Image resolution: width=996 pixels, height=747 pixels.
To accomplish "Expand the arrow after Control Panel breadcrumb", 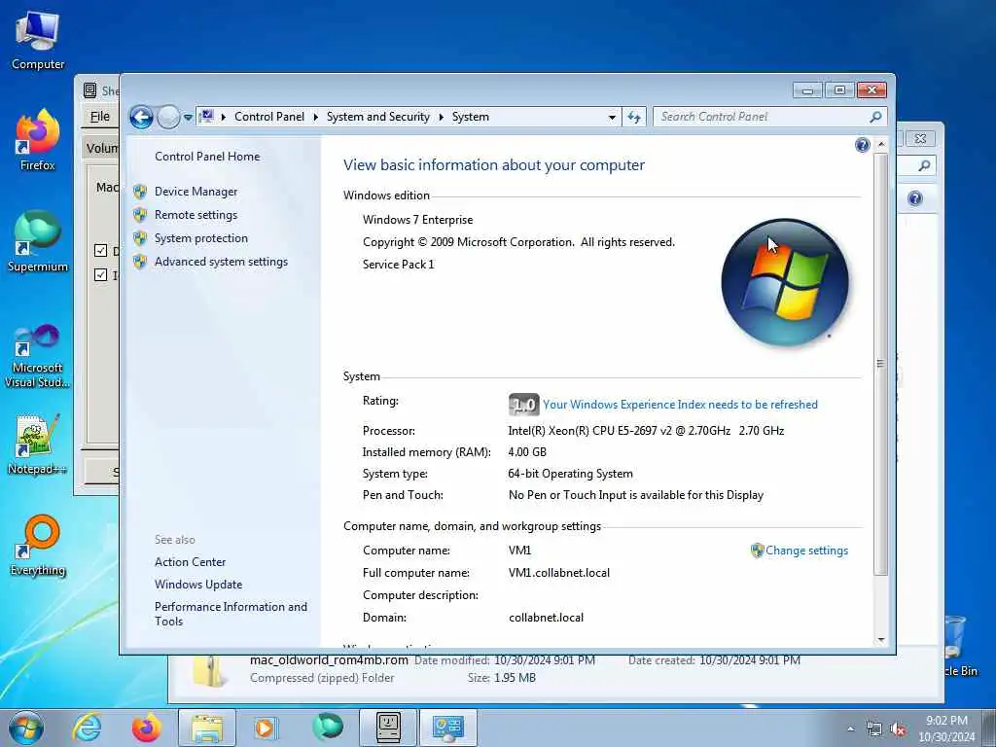I will click(316, 117).
